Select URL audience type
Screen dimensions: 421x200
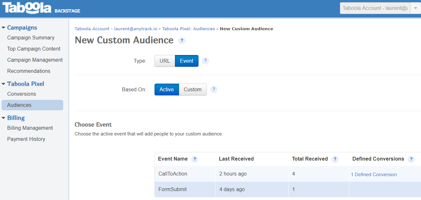pos(165,61)
